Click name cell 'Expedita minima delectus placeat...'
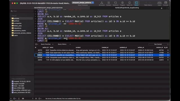The height and width of the screenshot is (101, 180). [62, 50]
